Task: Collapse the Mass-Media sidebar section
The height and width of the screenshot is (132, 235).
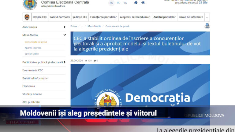Action: click(x=65, y=35)
